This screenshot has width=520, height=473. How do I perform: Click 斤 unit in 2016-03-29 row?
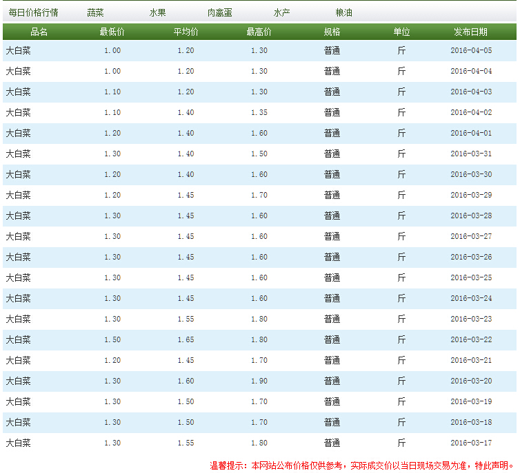pos(401,195)
